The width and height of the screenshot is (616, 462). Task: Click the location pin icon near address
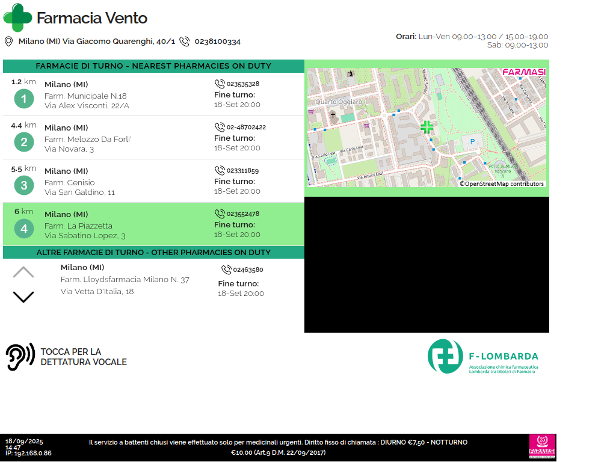coord(9,42)
